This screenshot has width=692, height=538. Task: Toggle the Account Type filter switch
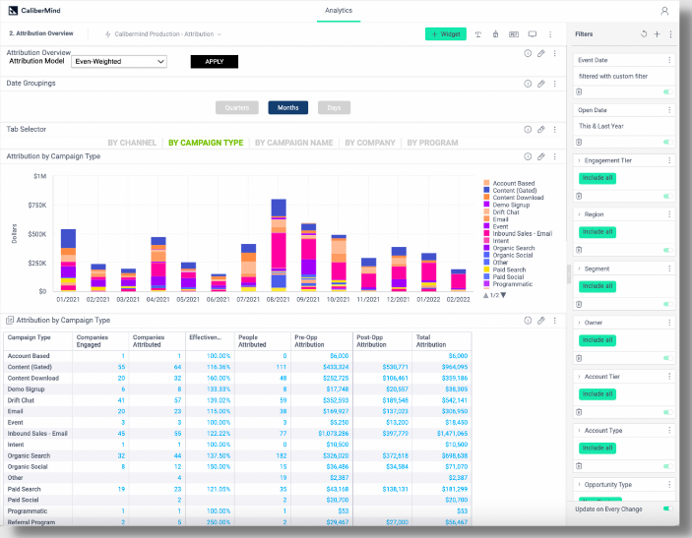pos(668,466)
